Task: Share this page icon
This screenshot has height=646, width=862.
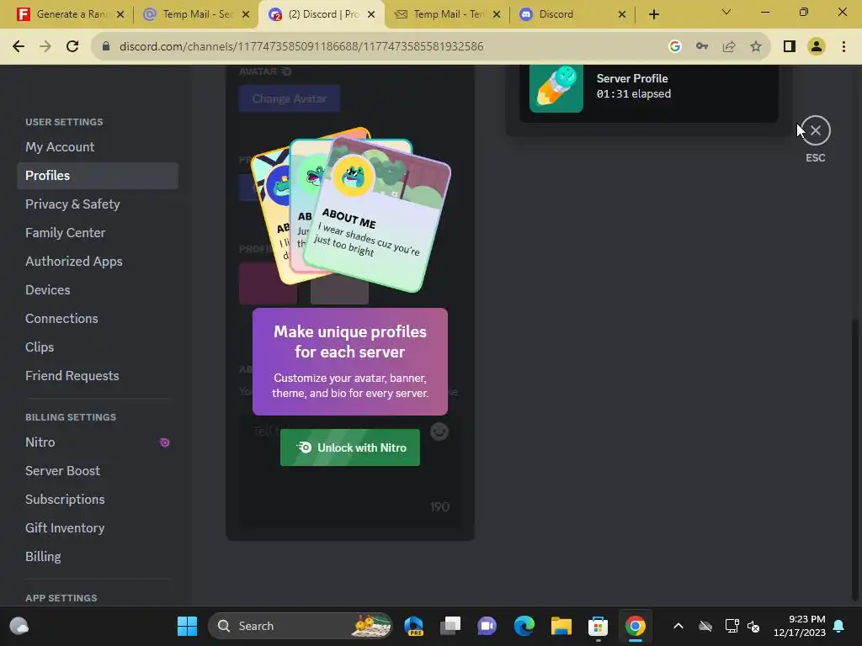Action: tap(729, 46)
